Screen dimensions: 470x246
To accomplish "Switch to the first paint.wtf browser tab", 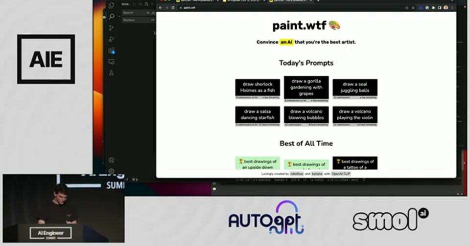I will pos(196,1).
